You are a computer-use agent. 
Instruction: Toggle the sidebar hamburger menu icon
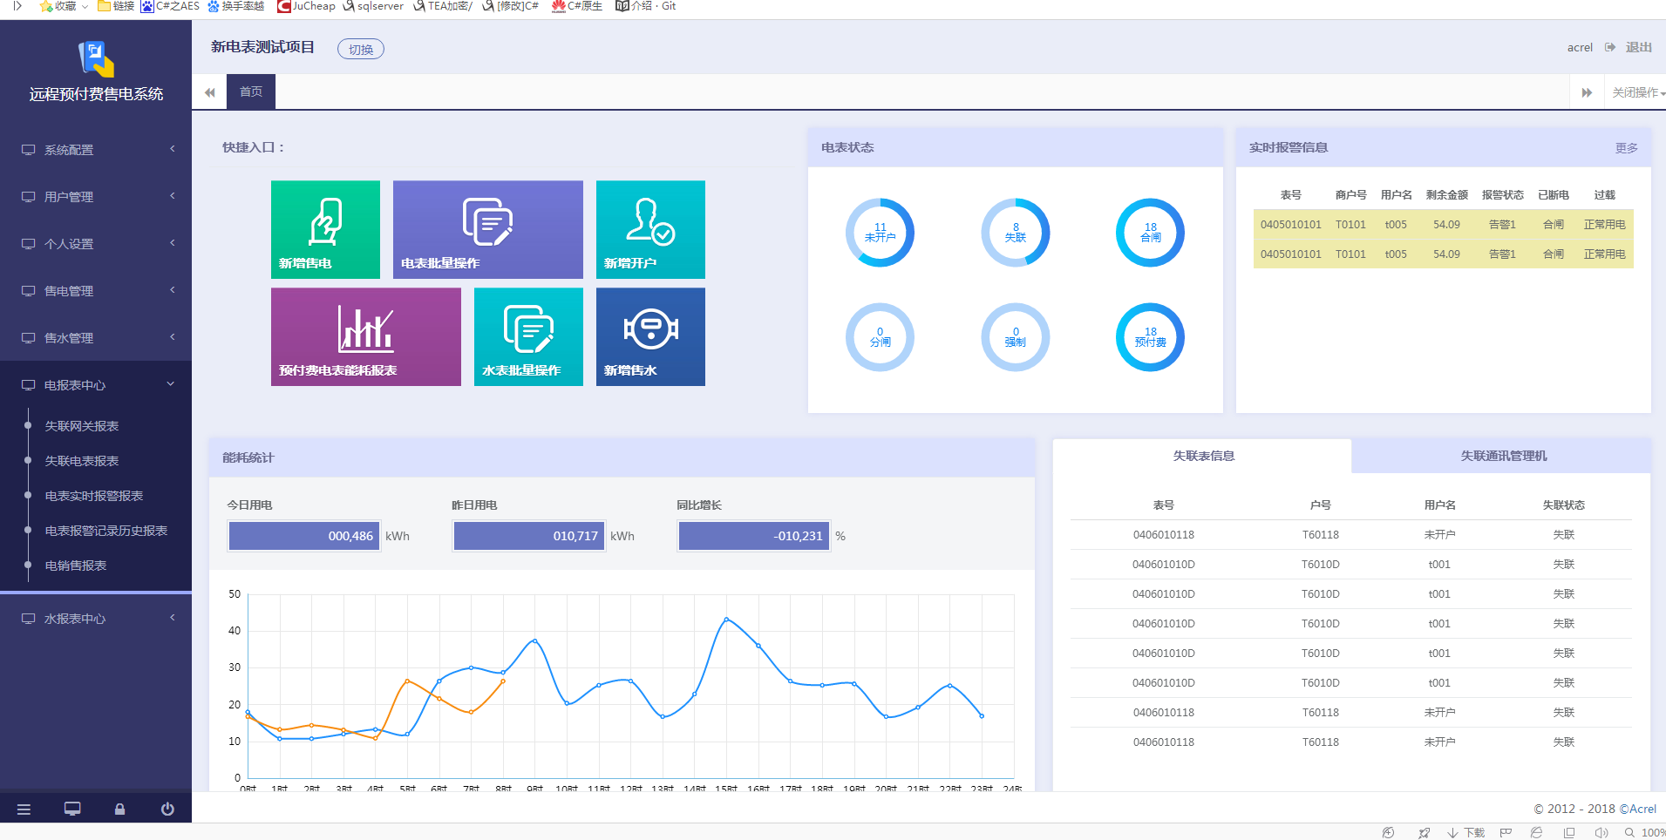tap(24, 809)
